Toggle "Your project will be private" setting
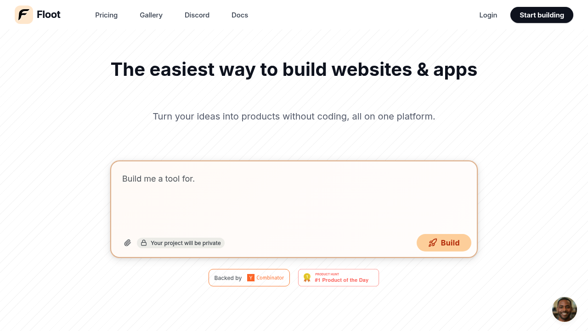Screen dimensions: 588x331 pos(186,243)
